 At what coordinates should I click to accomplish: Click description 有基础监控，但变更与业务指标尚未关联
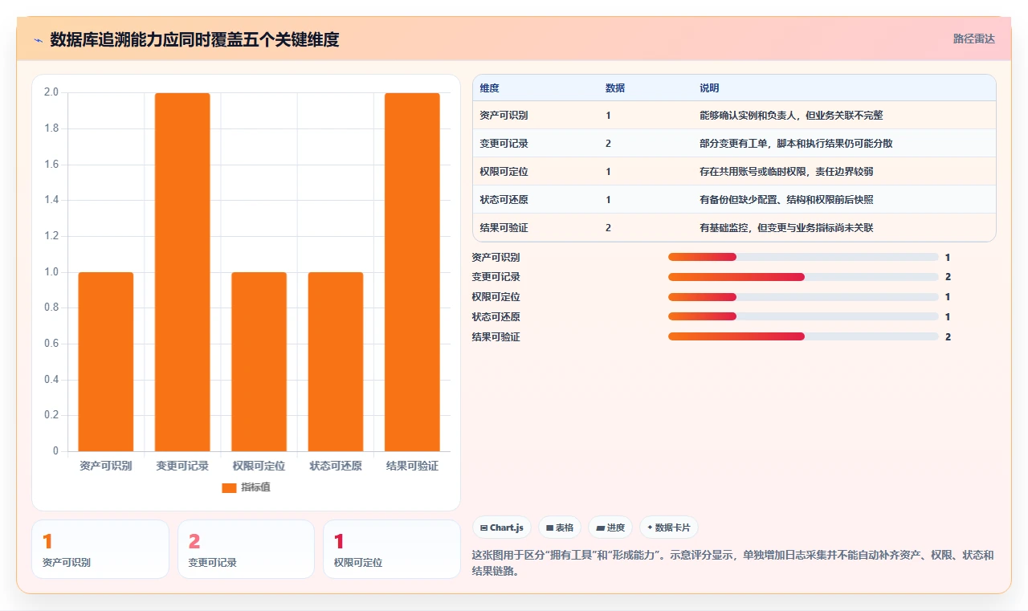point(786,228)
